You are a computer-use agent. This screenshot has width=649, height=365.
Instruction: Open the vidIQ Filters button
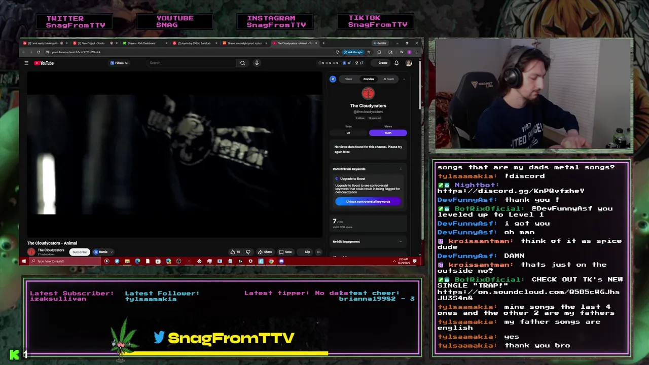pos(119,63)
